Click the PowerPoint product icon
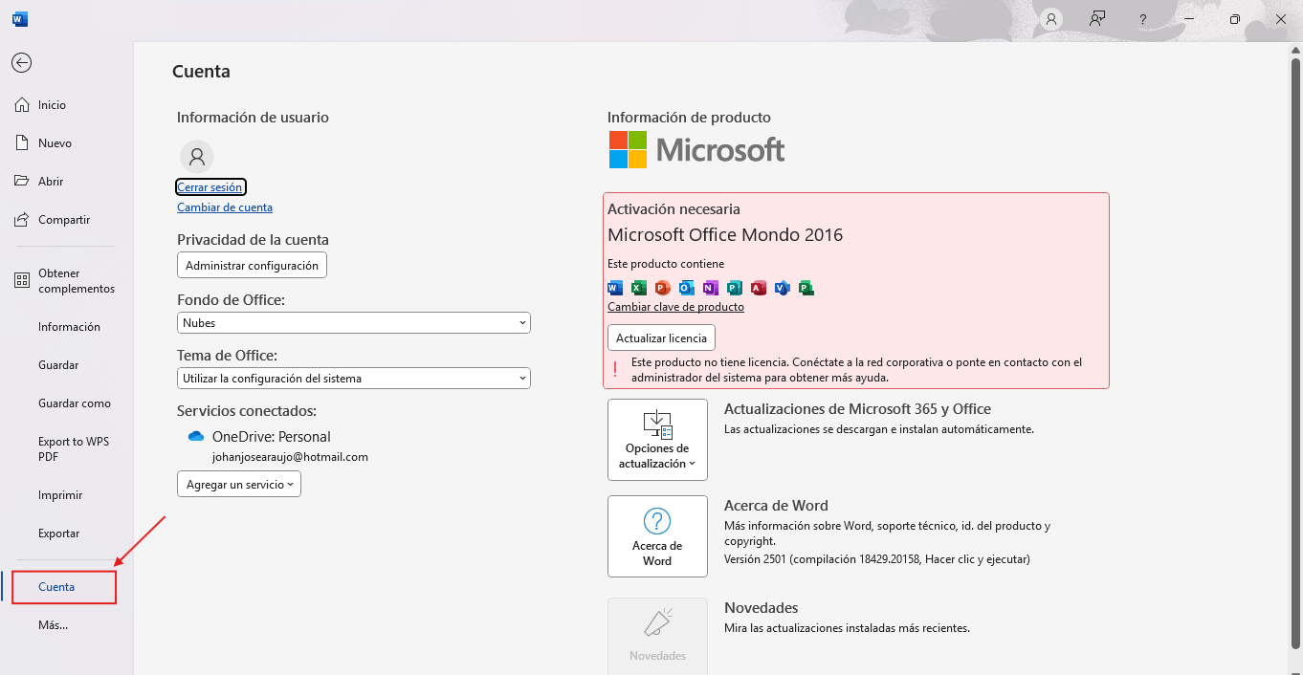Image resolution: width=1303 pixels, height=675 pixels. (x=662, y=288)
